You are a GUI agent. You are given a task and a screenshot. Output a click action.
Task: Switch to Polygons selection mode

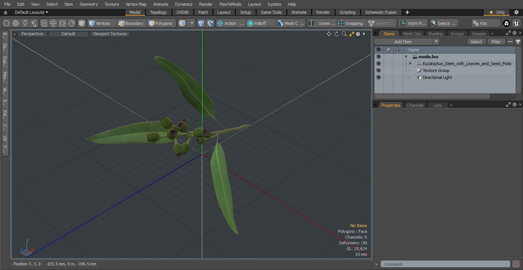(161, 23)
